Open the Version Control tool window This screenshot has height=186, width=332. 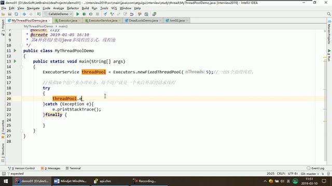click(x=21, y=168)
